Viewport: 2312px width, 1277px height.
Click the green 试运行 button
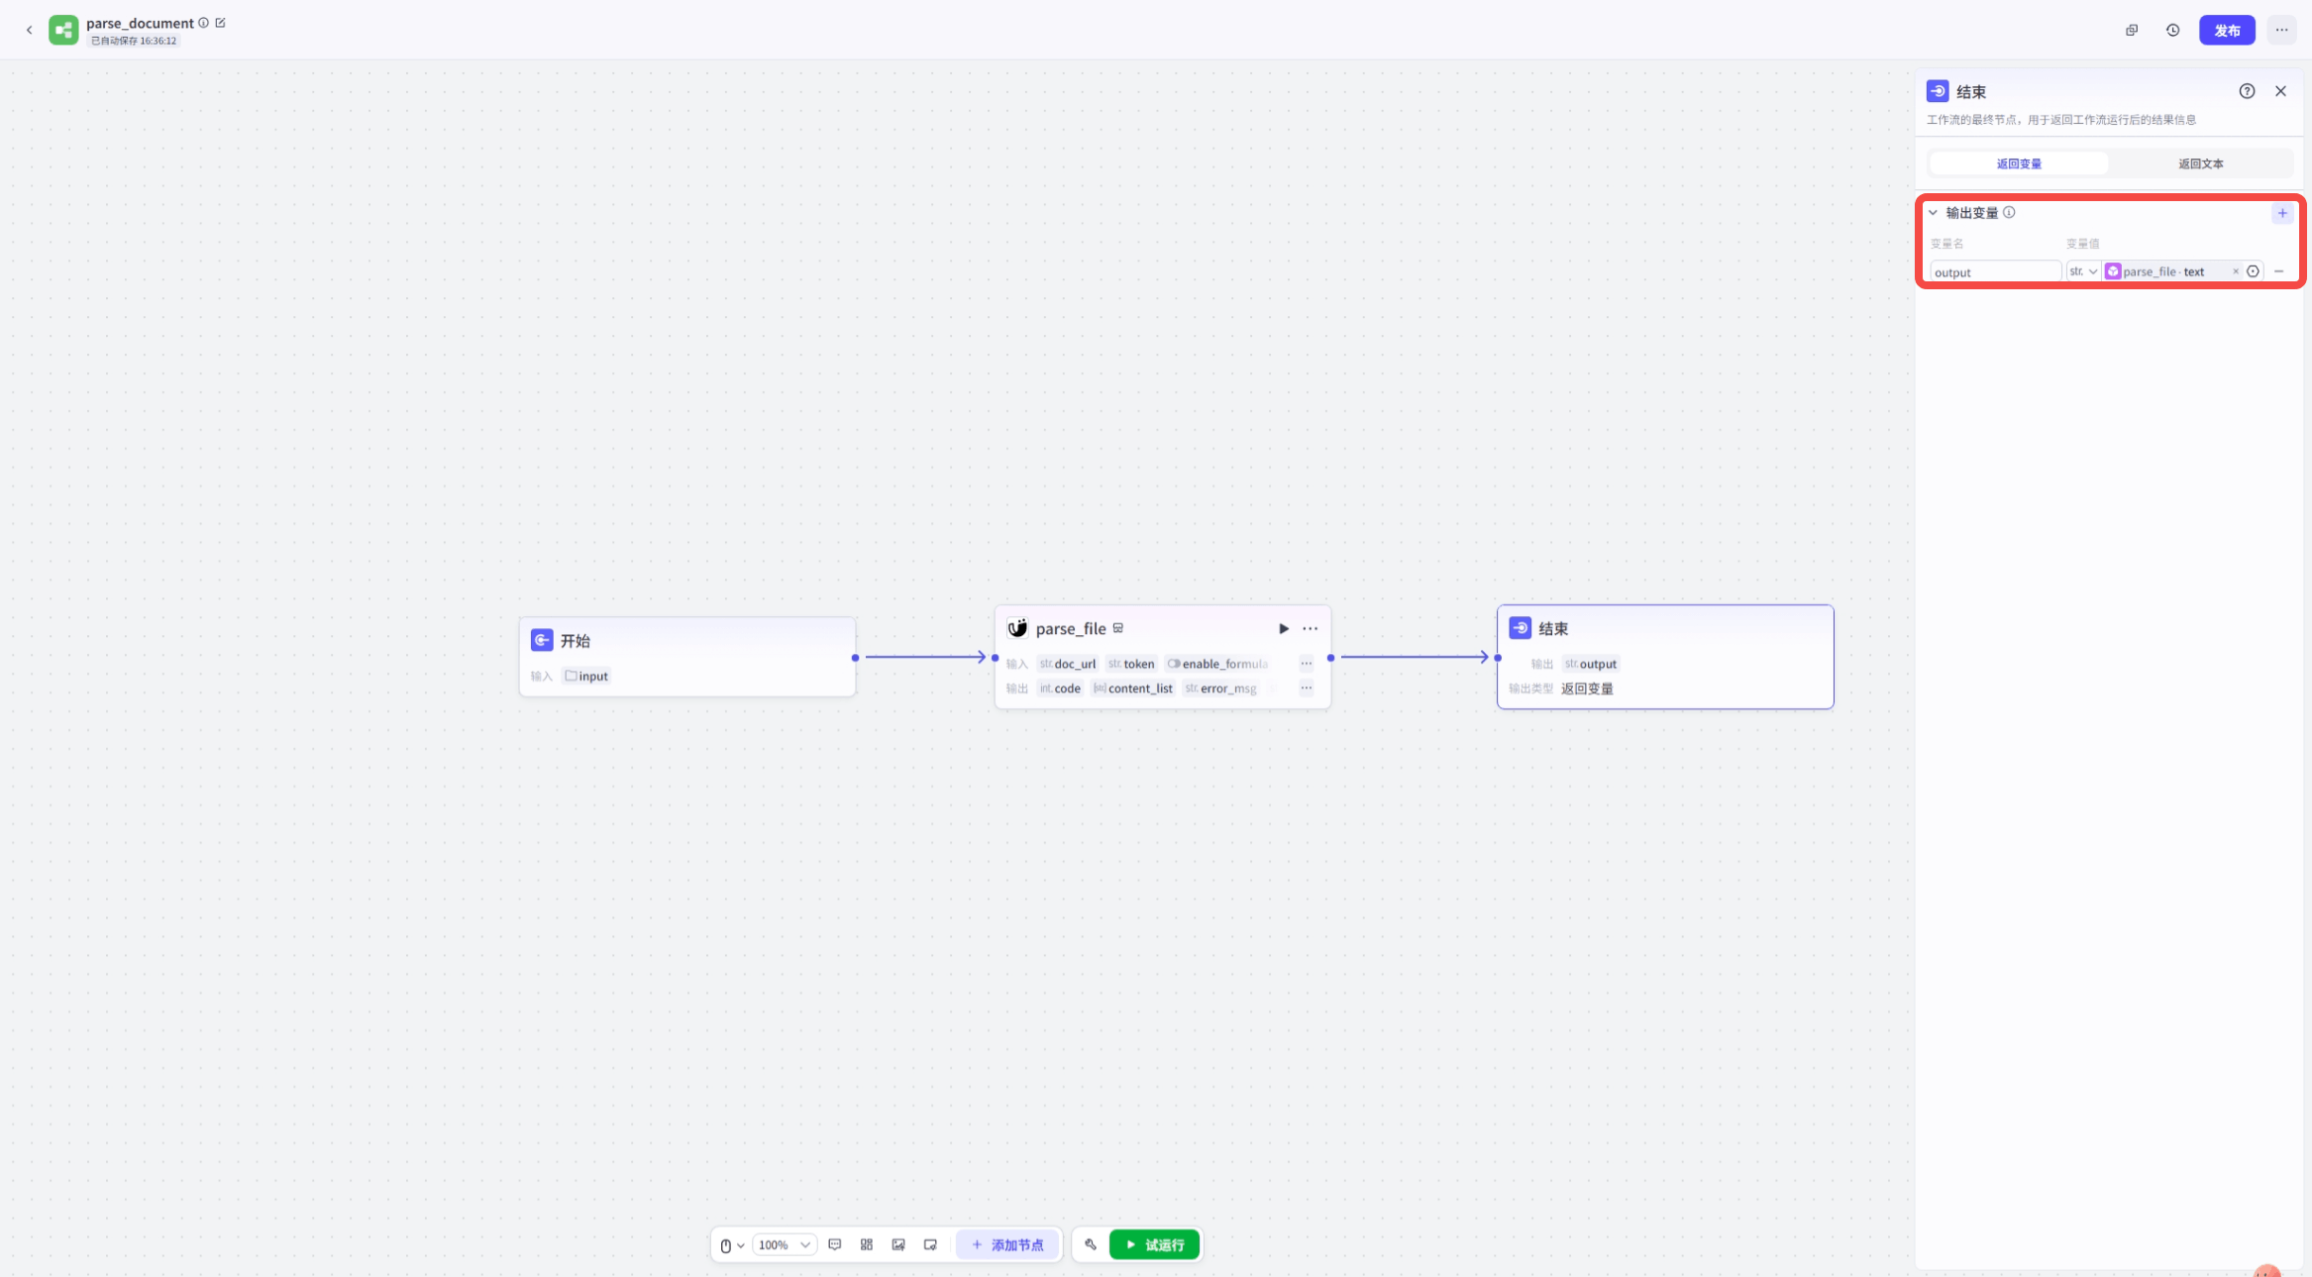point(1154,1244)
